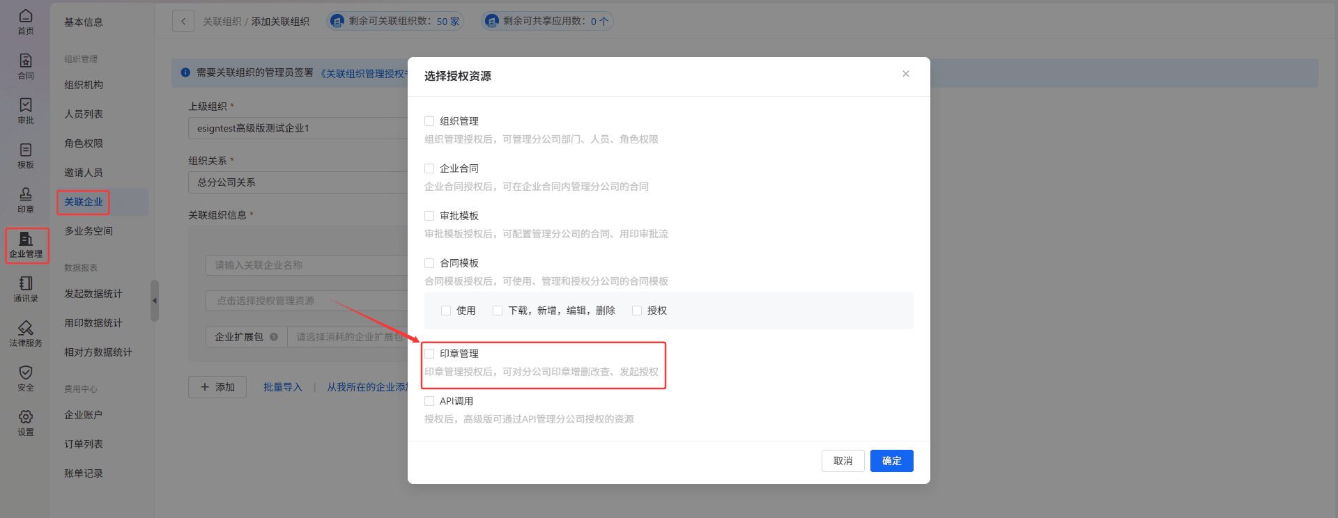Select 用印数据统计 in the side menu
This screenshot has height=518, width=1338.
tap(93, 323)
